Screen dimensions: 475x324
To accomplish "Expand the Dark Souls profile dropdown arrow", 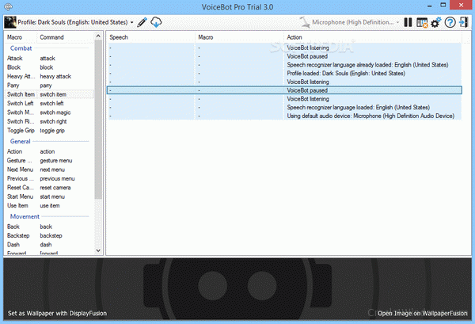I will pyautogui.click(x=131, y=22).
